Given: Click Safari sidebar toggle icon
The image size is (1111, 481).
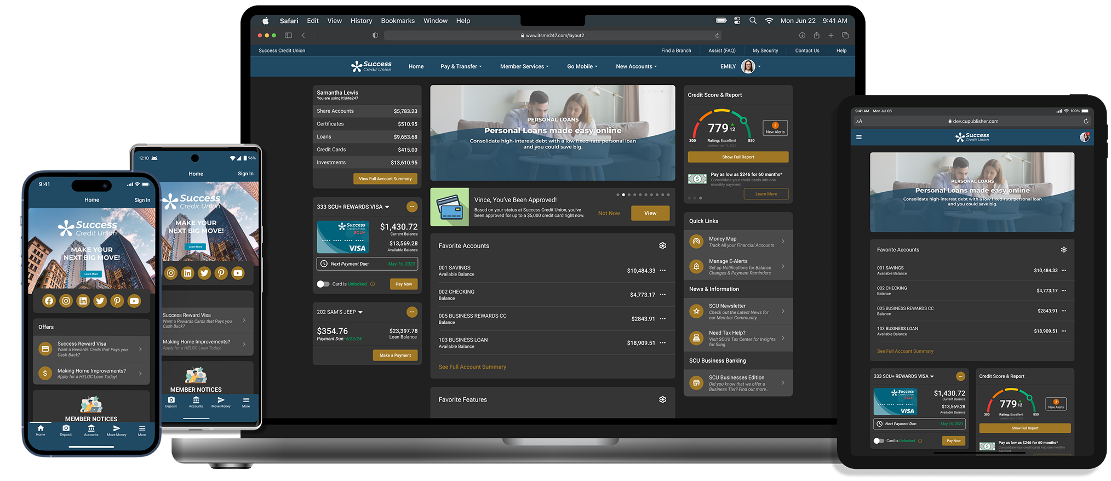Looking at the screenshot, I should coord(288,36).
